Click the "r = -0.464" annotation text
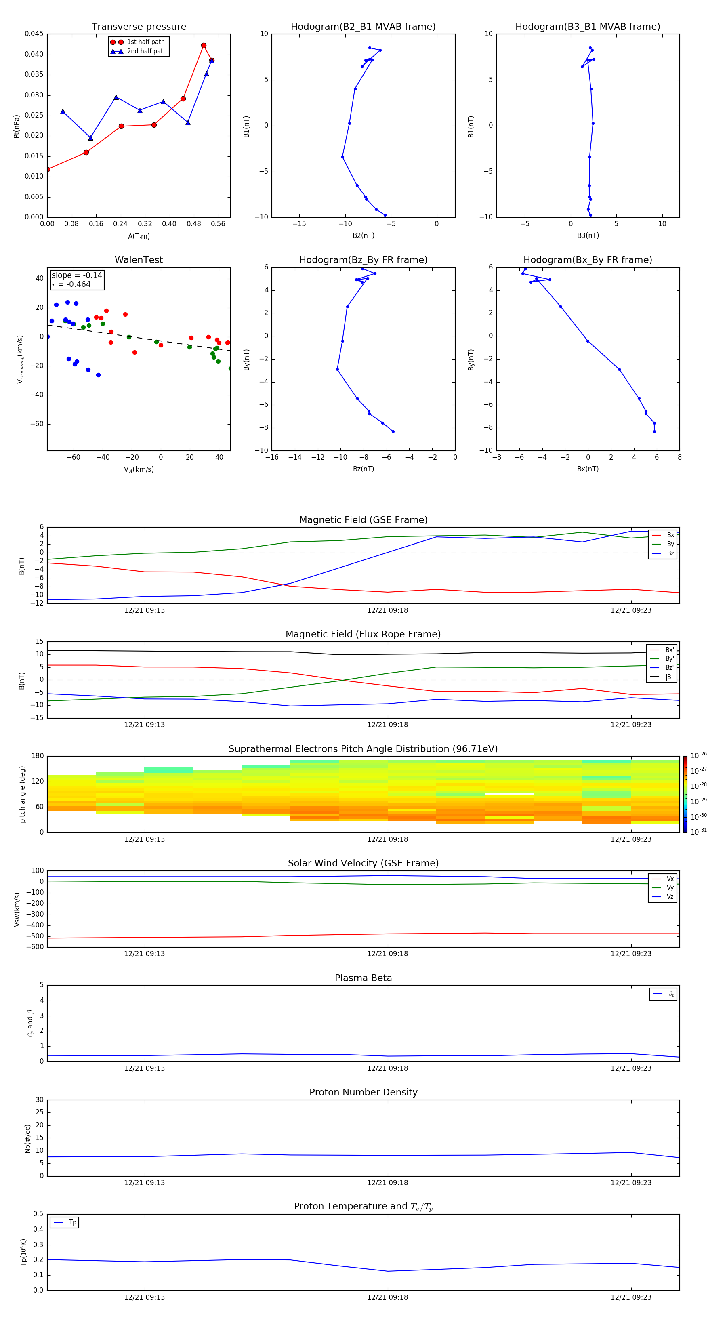Screen dimensions: 727x1333 [x=71, y=284]
